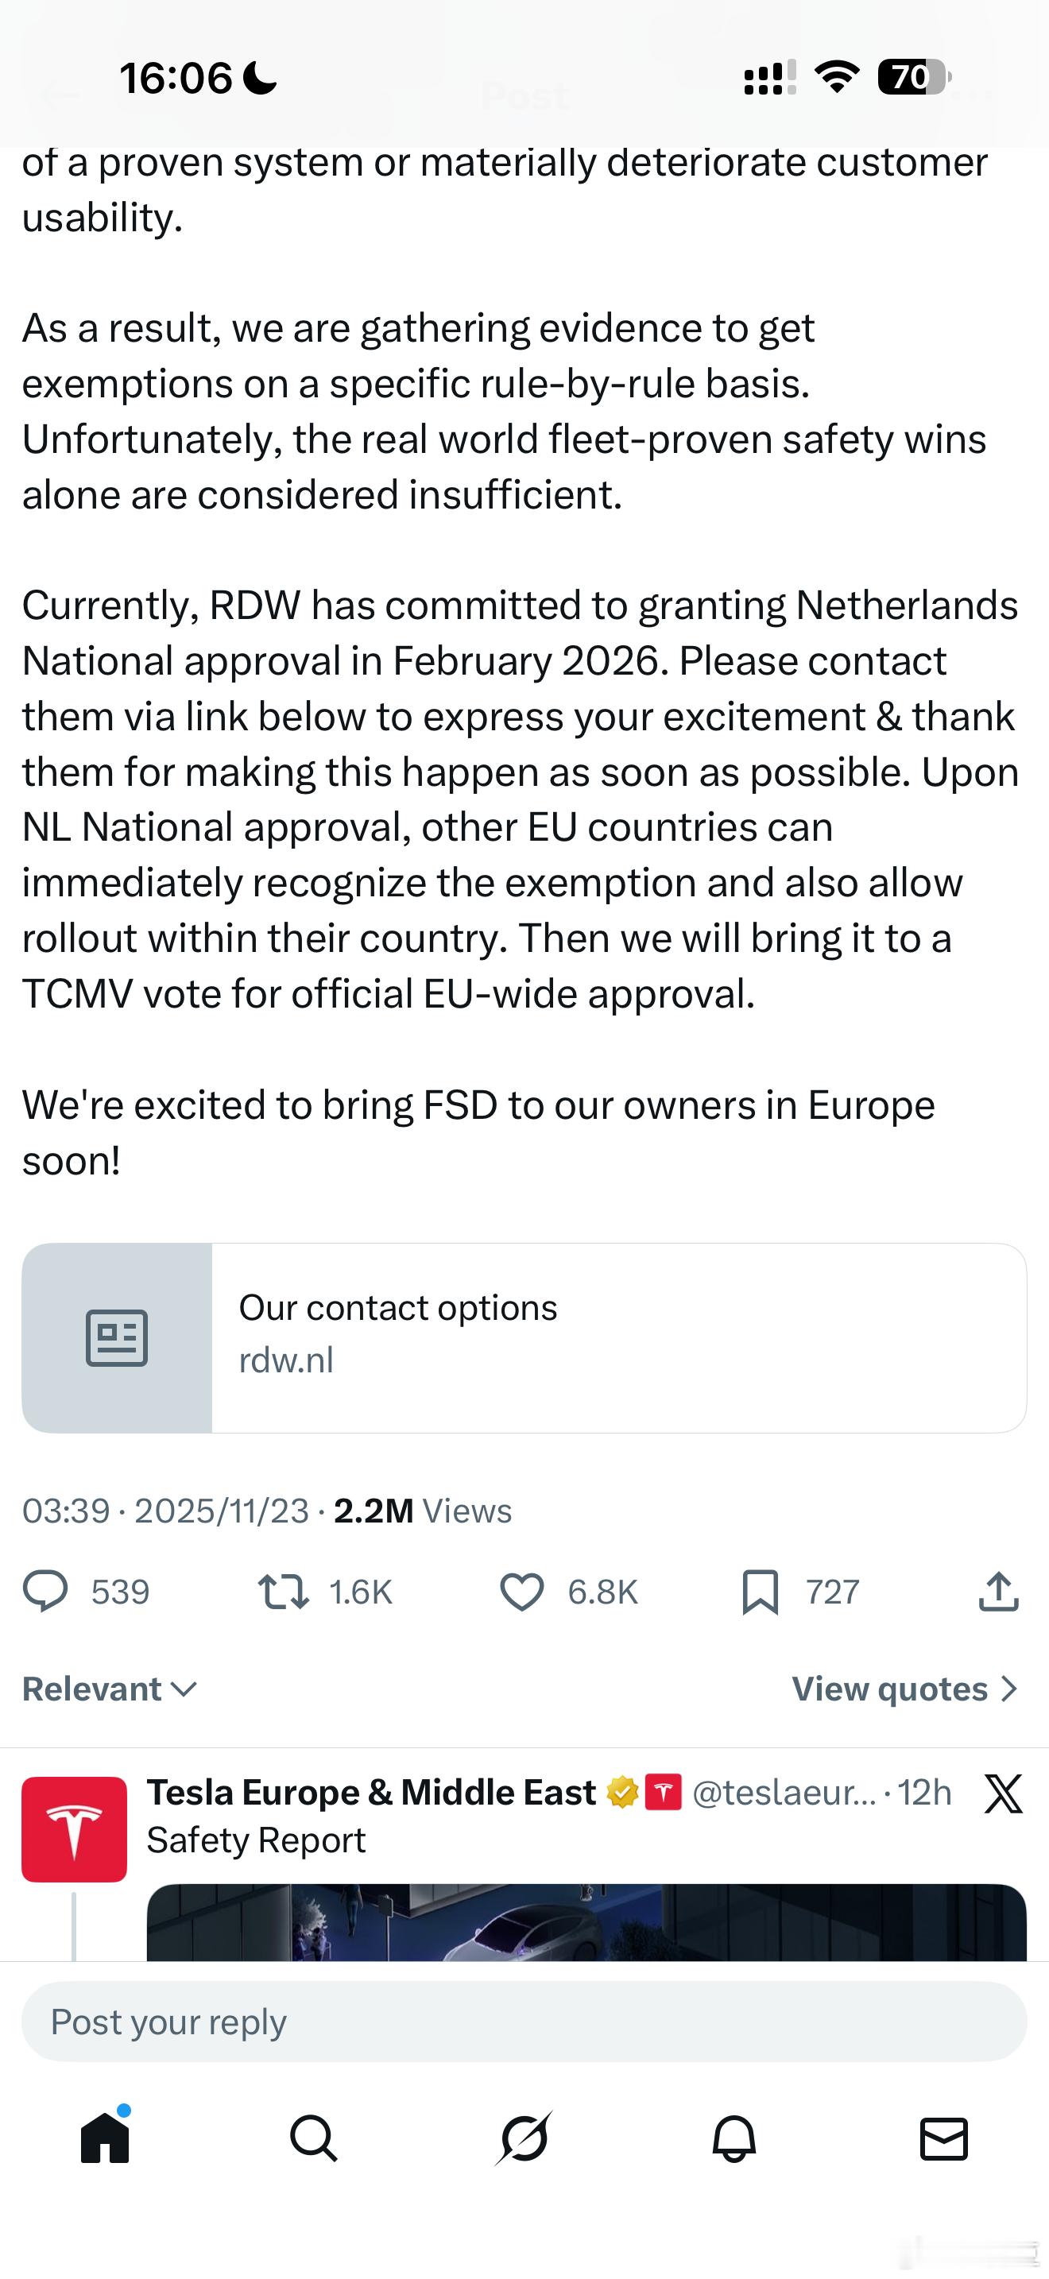Open the Home tab

tap(105, 2139)
